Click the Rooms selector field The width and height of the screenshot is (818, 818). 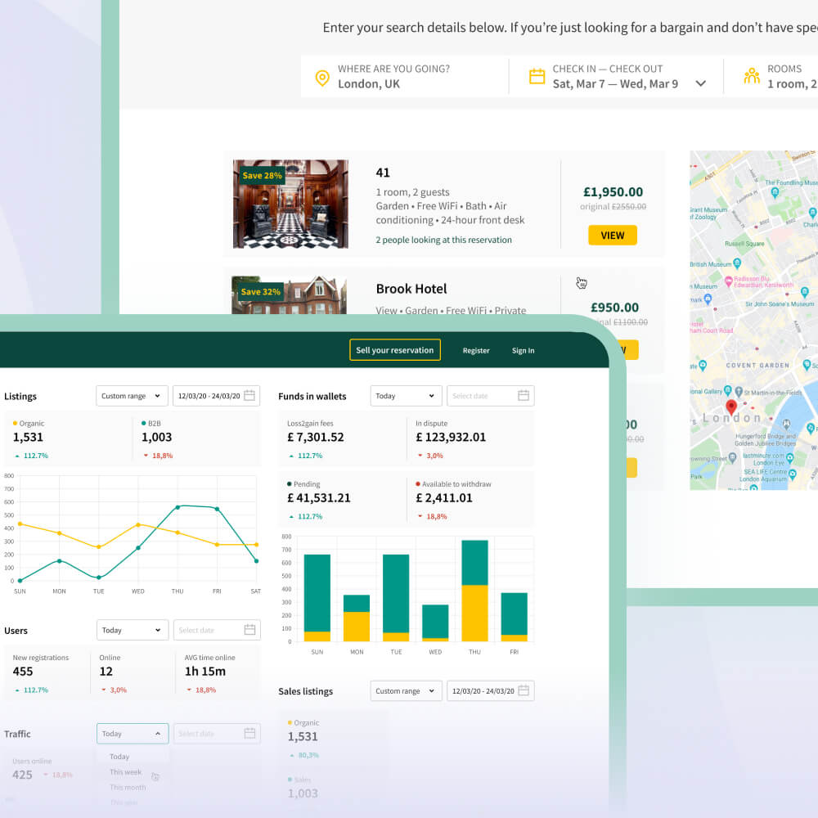click(x=772, y=77)
